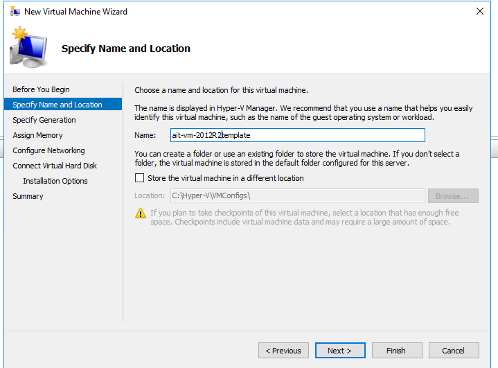This screenshot has height=368, width=498.
Task: Enable storing VM in a different location
Action: point(139,177)
